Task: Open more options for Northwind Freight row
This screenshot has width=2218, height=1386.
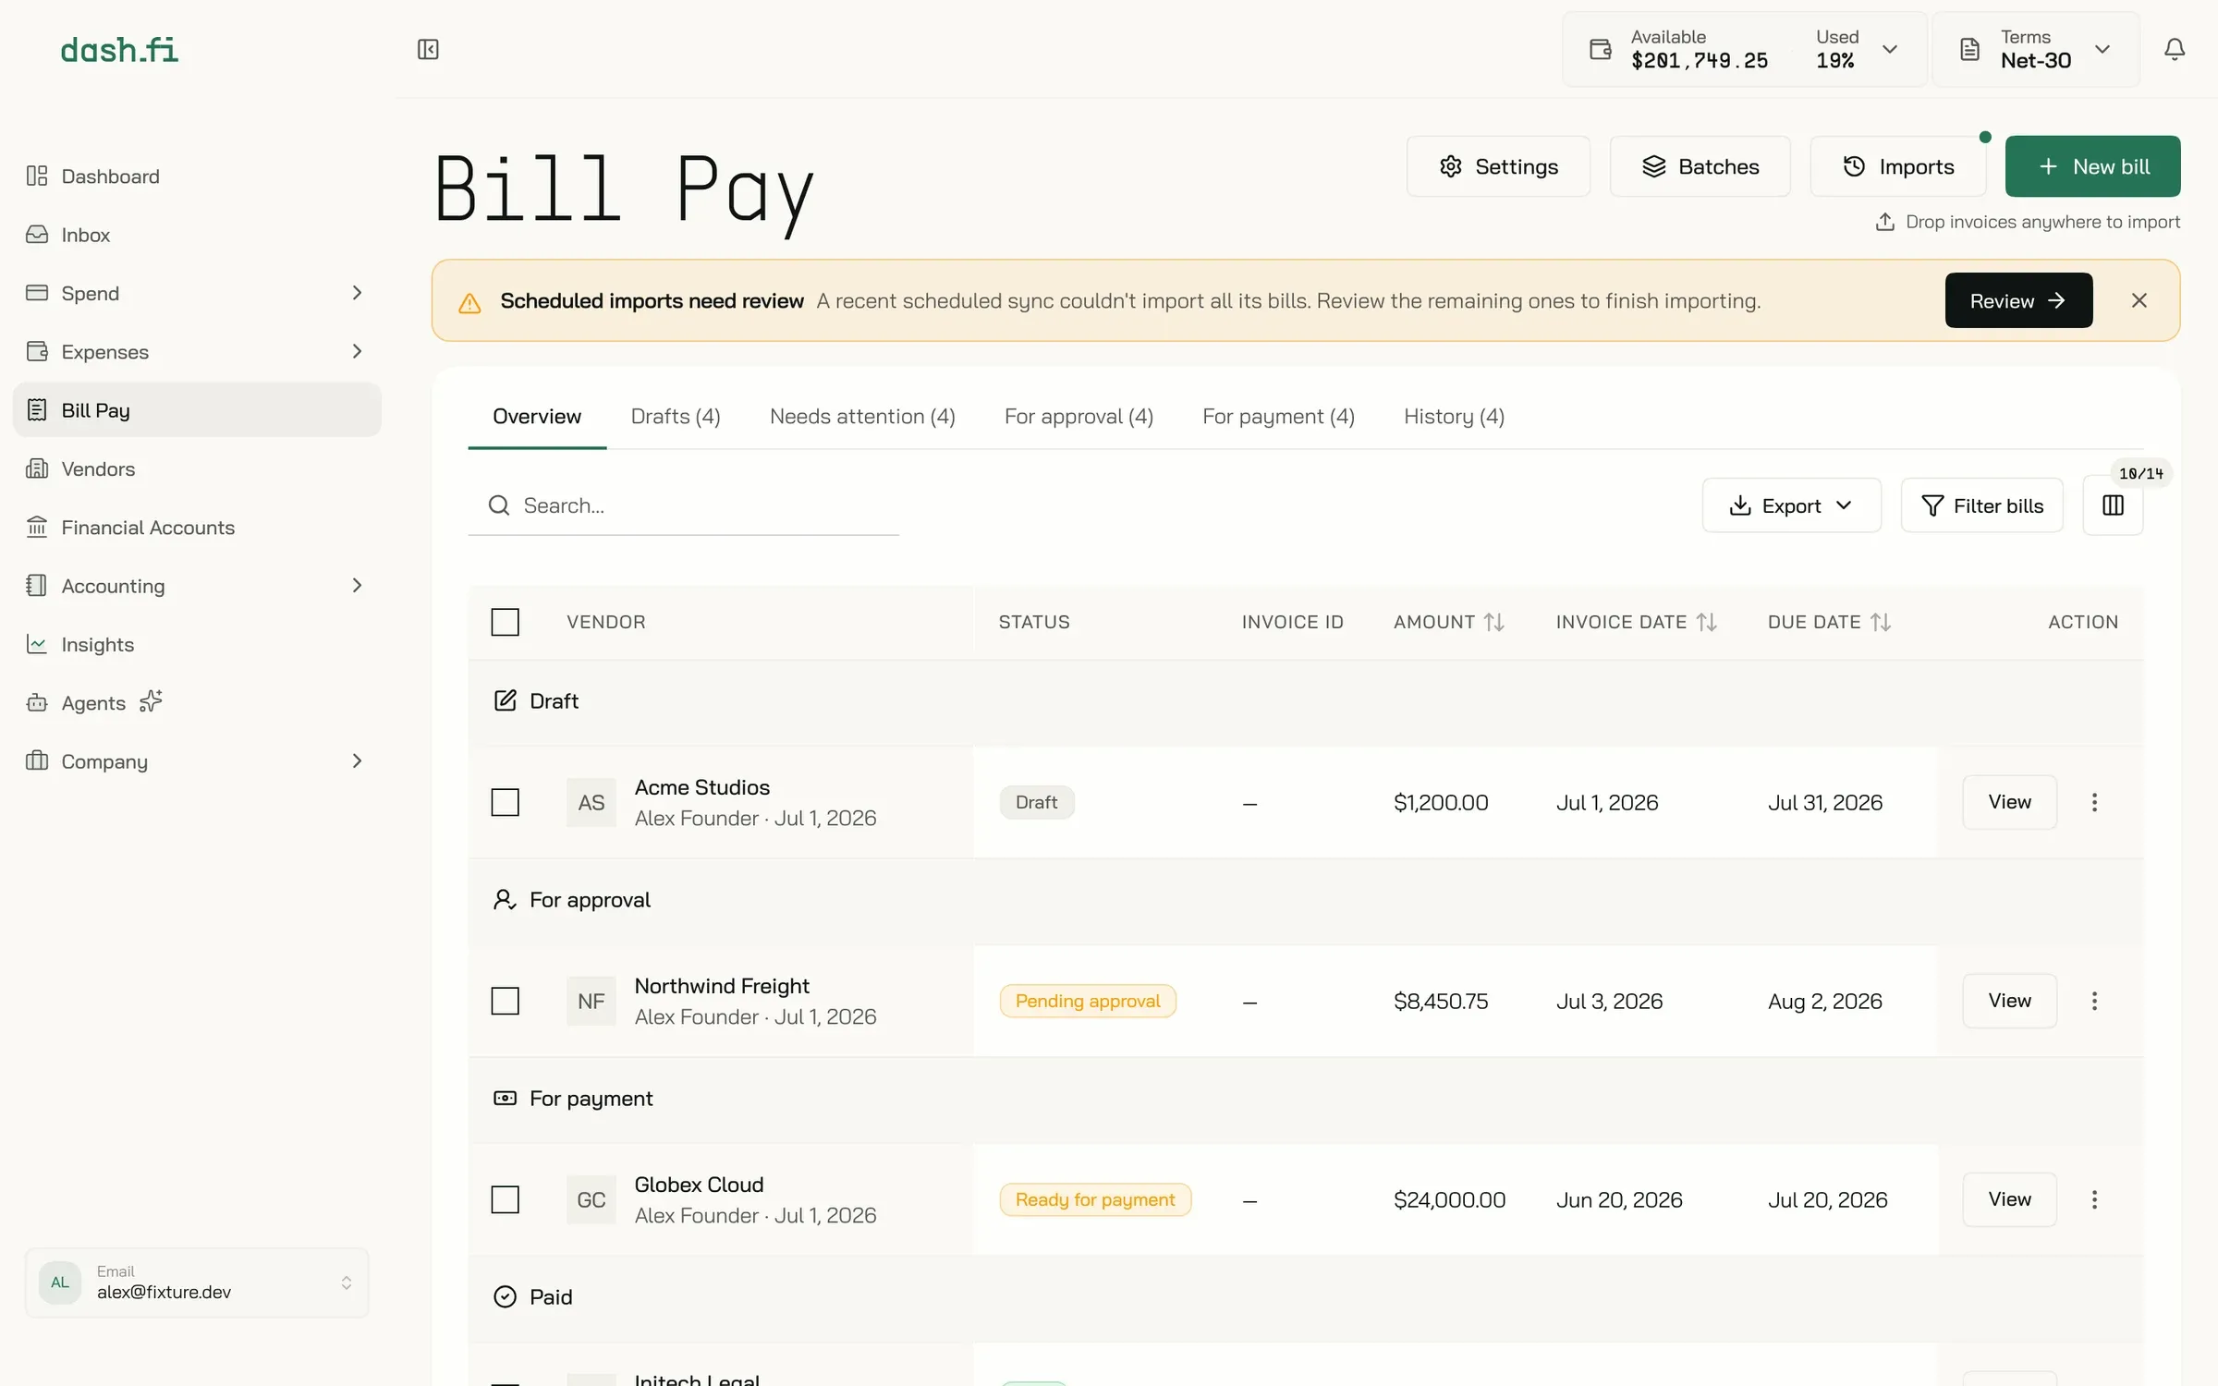Action: pos(2094,1001)
